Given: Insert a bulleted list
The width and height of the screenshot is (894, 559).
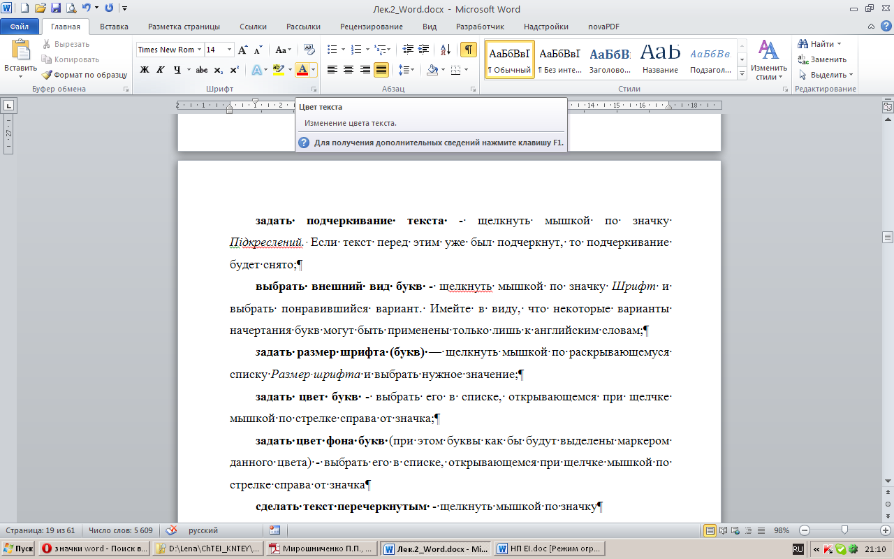Looking at the screenshot, I should pos(332,50).
